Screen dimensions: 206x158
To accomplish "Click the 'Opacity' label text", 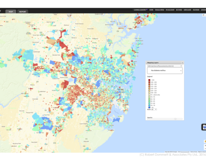I will [150, 118].
